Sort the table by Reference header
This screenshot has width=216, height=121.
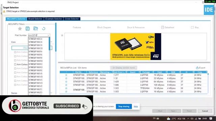click(93, 72)
